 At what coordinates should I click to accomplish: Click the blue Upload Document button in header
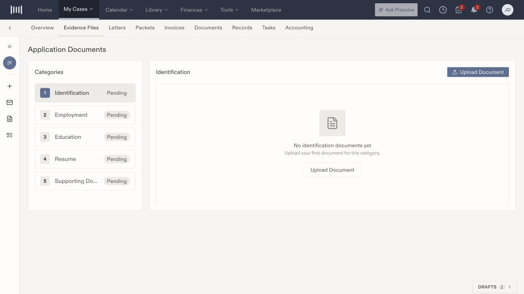tap(478, 72)
